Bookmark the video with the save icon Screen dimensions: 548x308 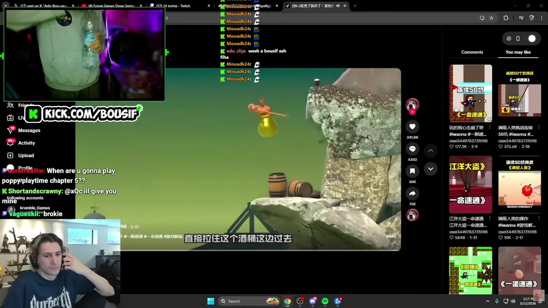point(412,171)
